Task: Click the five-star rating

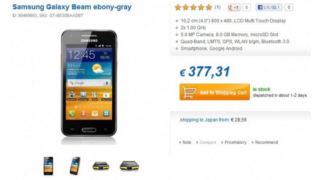Action: pyautogui.click(x=193, y=7)
